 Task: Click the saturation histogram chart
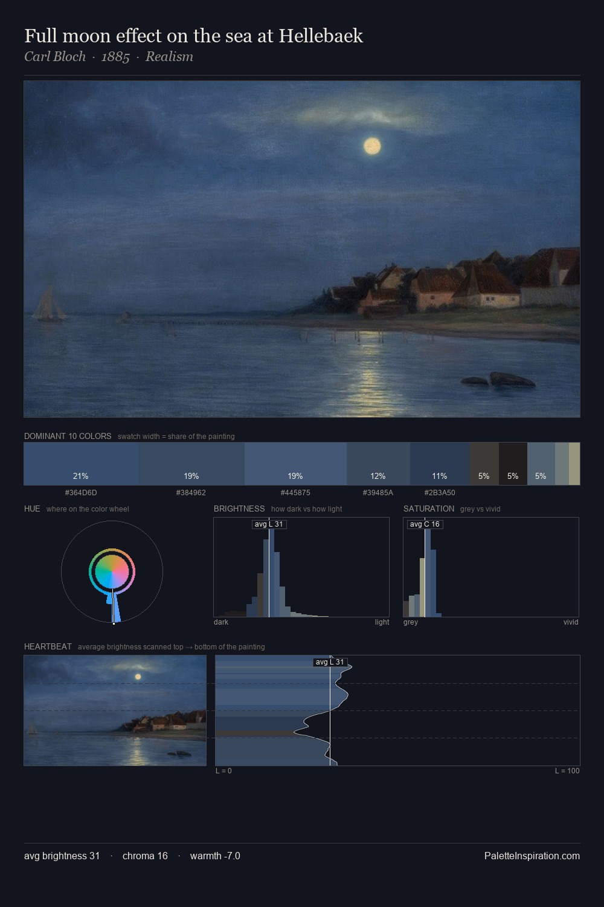coord(491,567)
